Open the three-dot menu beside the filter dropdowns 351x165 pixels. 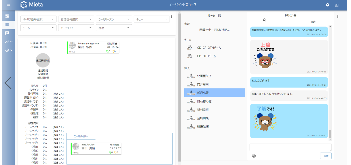pos(172,16)
